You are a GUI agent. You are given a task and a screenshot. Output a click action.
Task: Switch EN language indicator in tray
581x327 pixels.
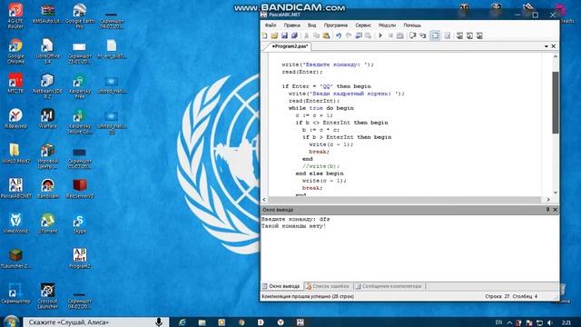click(x=498, y=322)
